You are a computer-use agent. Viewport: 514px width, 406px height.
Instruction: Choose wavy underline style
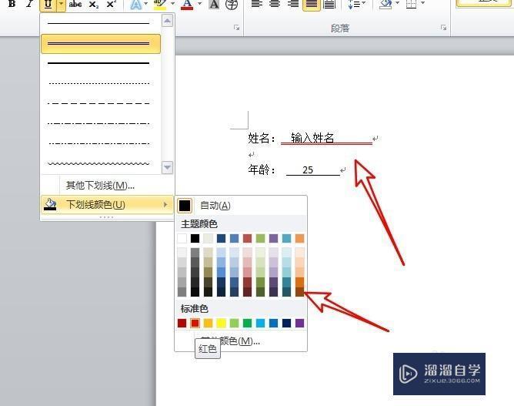tap(100, 163)
